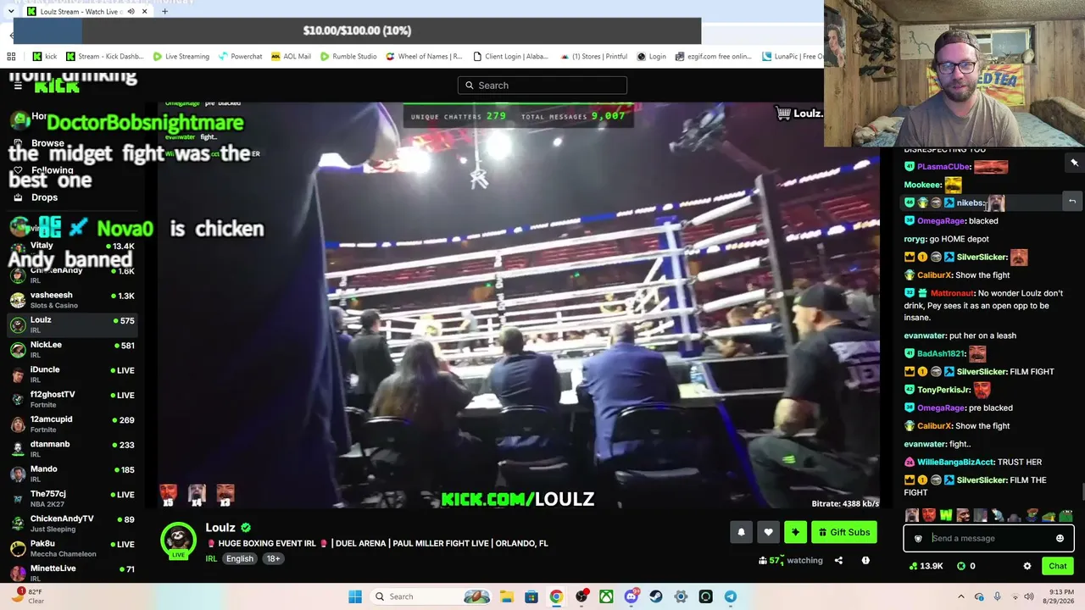Open OBS Studio from the taskbar

581,596
